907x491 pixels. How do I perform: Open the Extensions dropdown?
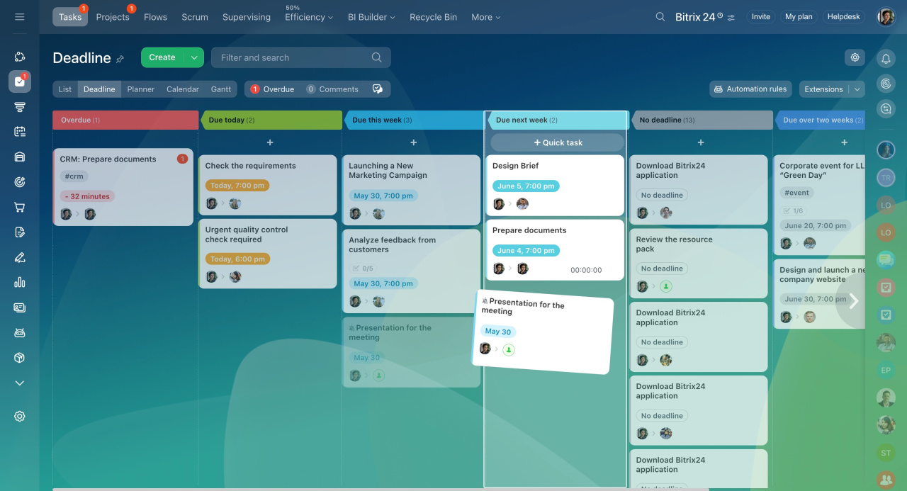(831, 89)
